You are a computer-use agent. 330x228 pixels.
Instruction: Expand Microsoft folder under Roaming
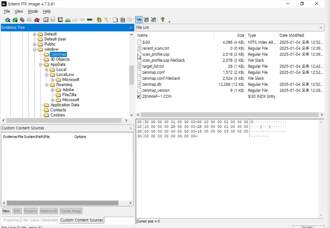(x=52, y=100)
